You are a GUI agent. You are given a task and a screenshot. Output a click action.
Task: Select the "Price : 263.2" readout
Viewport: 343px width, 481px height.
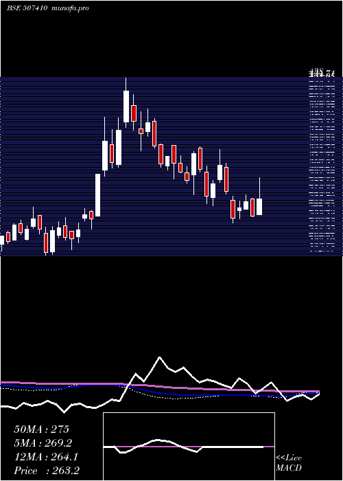(x=47, y=471)
